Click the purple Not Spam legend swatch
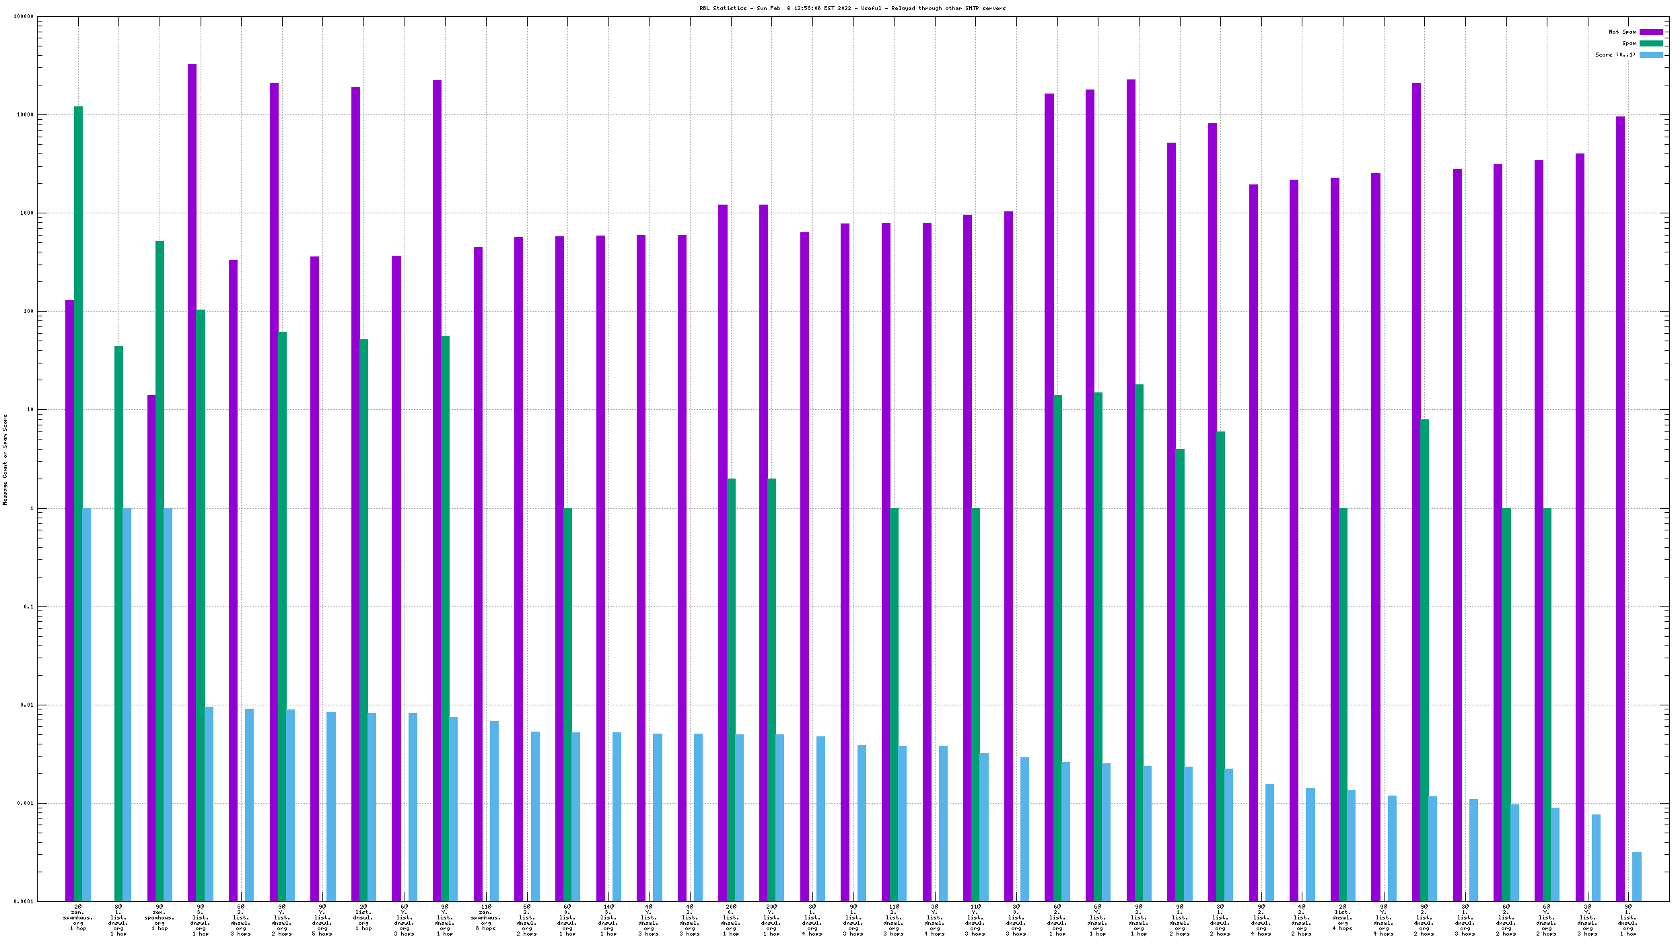The image size is (1680, 945). coord(1650,32)
